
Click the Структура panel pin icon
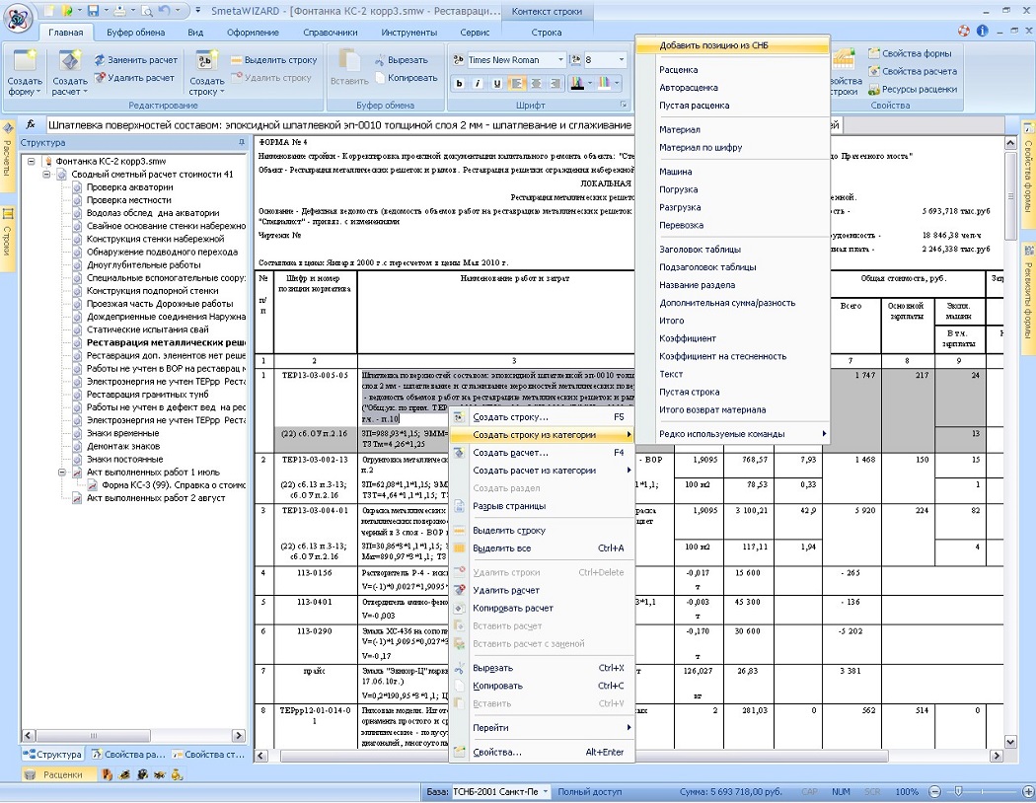coord(242,143)
